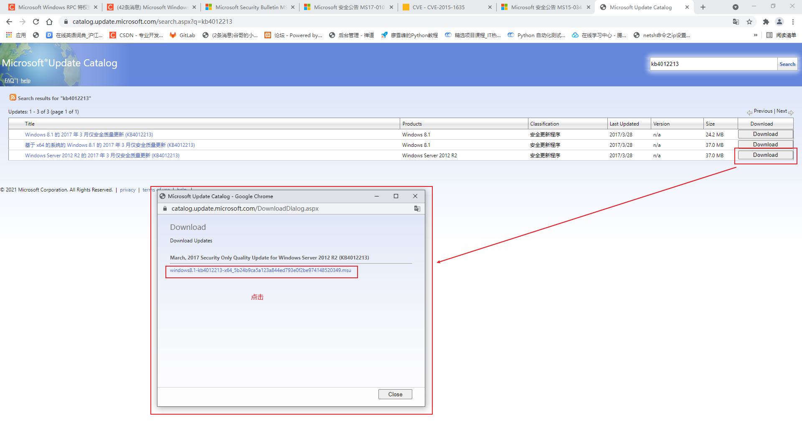Open the extensions puzzle icon
802x438 pixels.
[x=766, y=22]
